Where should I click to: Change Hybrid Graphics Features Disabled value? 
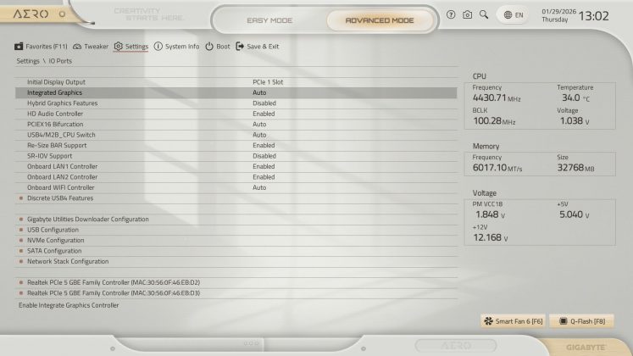click(264, 103)
